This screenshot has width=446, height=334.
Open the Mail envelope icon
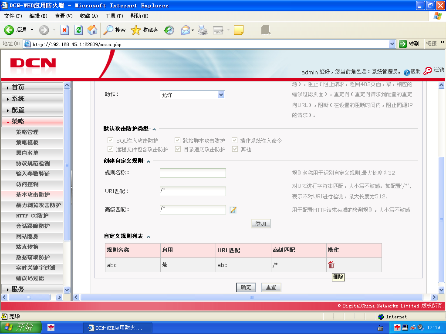(x=186, y=30)
